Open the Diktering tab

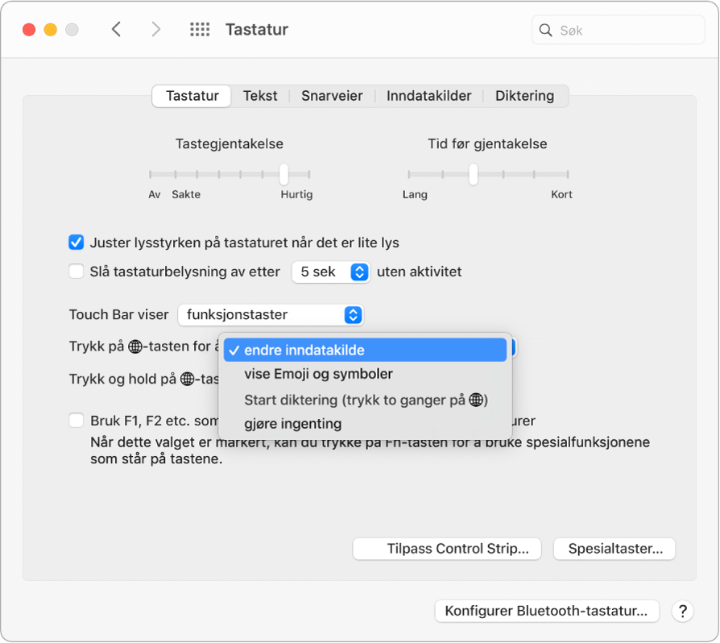(523, 95)
